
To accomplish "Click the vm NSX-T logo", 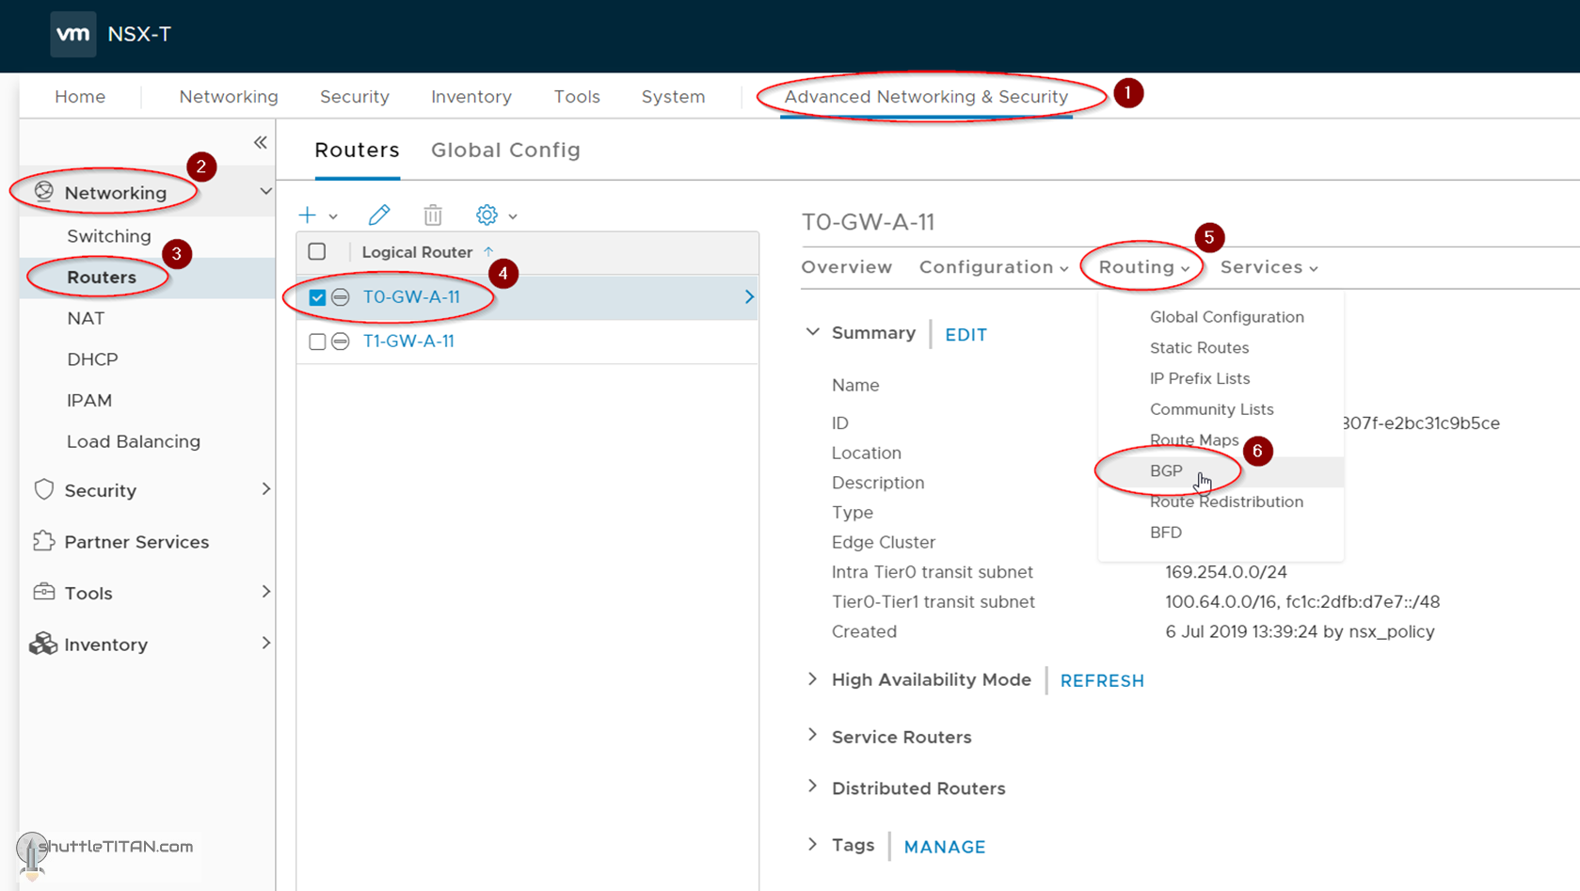I will tap(73, 35).
